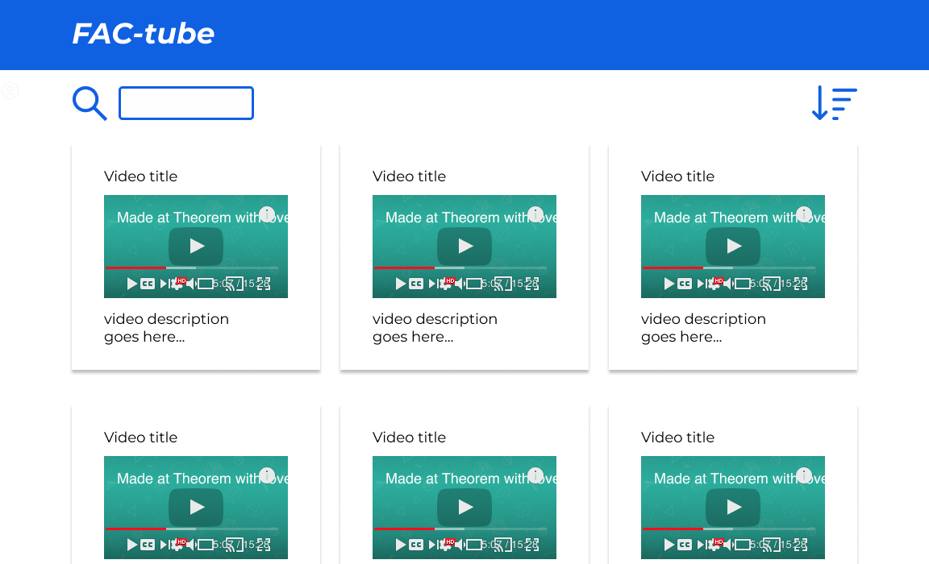Toggle CC captions on the bottom row's third video
Screen dimensions: 929x564
[x=685, y=545]
